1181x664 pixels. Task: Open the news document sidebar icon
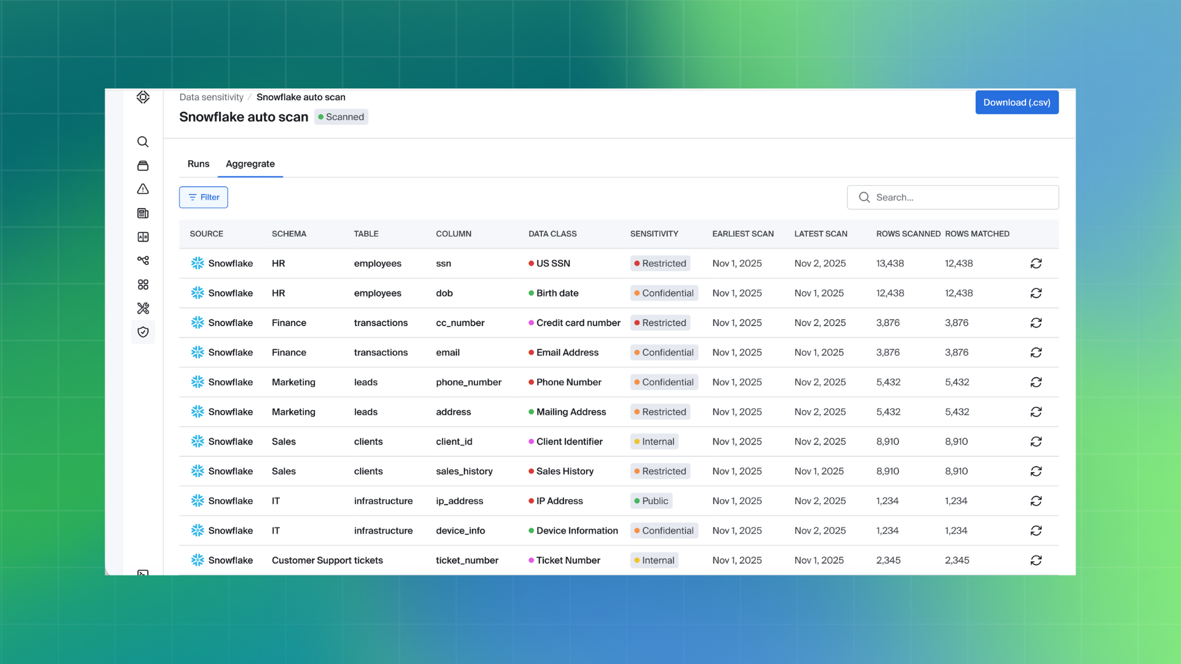coord(143,213)
